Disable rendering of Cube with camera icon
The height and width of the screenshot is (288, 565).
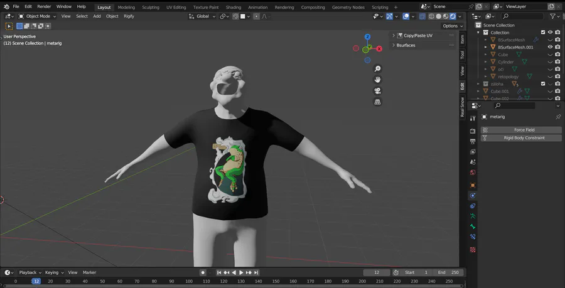click(x=558, y=55)
